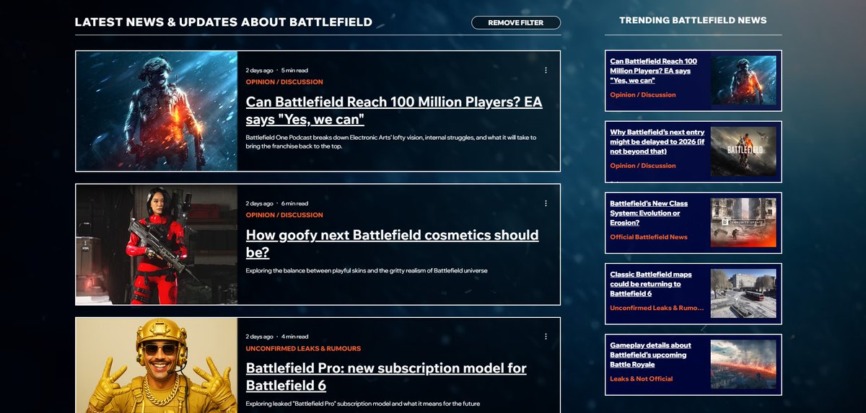Open more options for Battlefield Pro article

point(546,337)
